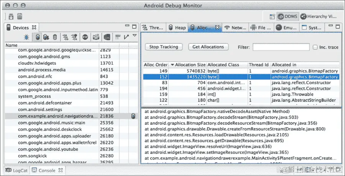Select android.process.media process
The image size is (345, 176).
click(x=71, y=70)
